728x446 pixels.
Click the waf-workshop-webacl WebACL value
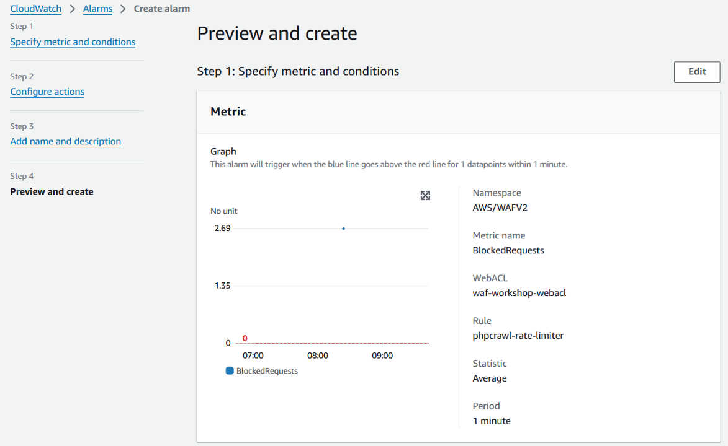click(x=519, y=293)
